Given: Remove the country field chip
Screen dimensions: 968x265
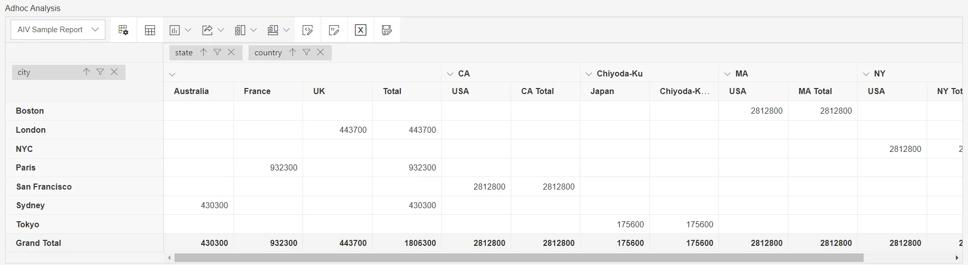Looking at the screenshot, I should 321,52.
